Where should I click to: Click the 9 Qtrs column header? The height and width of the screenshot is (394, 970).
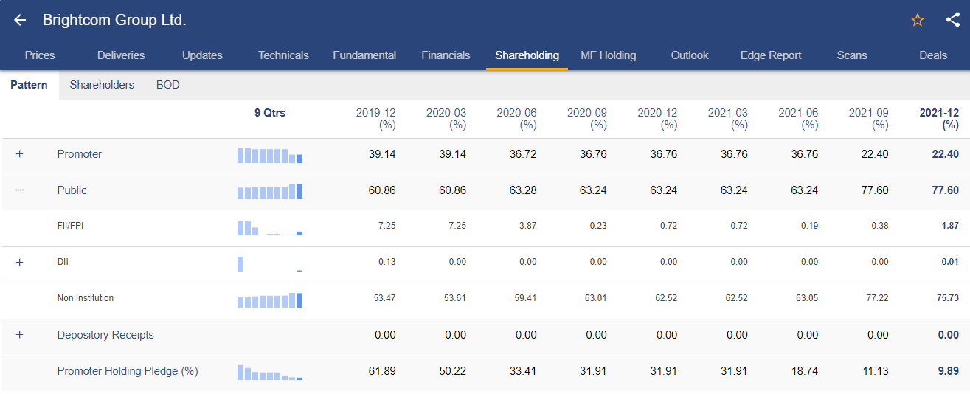pos(270,113)
